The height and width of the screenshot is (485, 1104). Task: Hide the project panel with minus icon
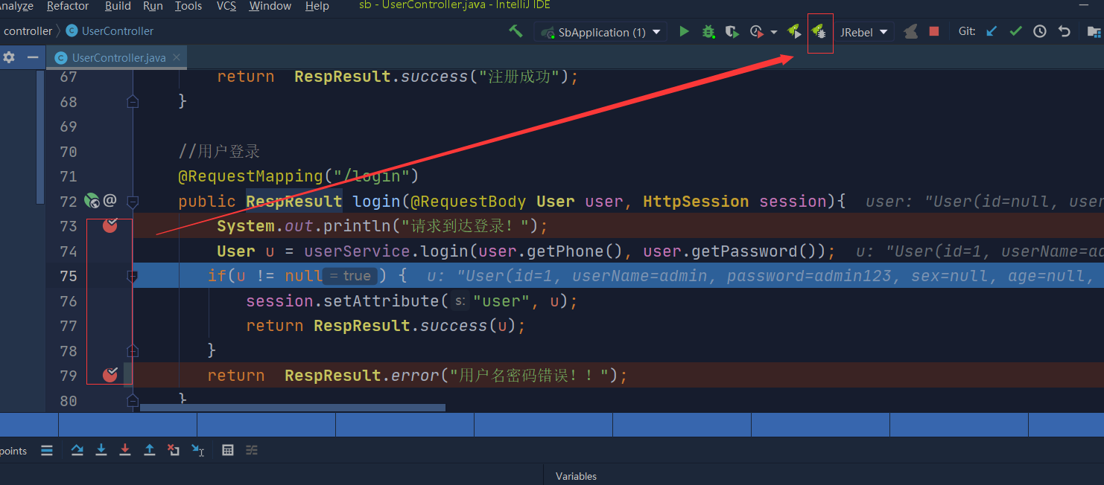click(33, 57)
